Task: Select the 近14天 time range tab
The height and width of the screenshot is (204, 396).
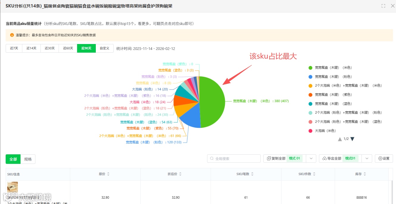Action: coord(31,48)
